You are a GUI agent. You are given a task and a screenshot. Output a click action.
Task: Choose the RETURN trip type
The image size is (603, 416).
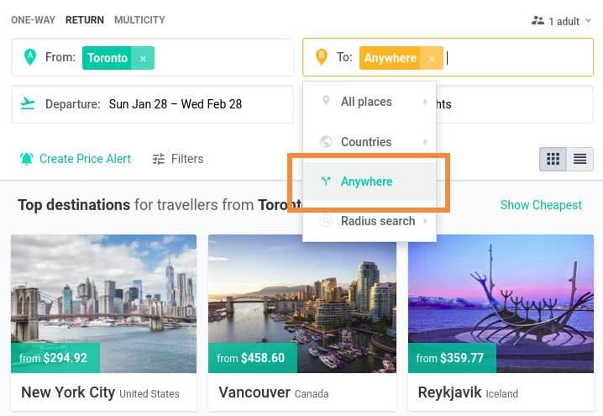coord(85,20)
